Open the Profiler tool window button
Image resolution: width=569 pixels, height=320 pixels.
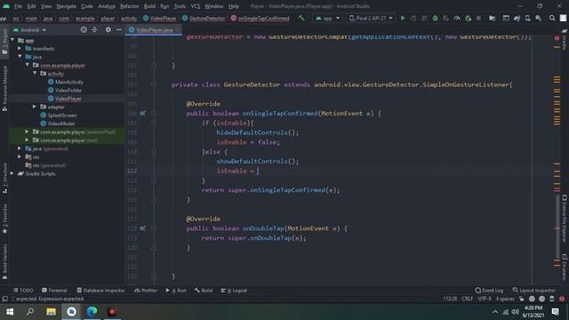(x=146, y=291)
